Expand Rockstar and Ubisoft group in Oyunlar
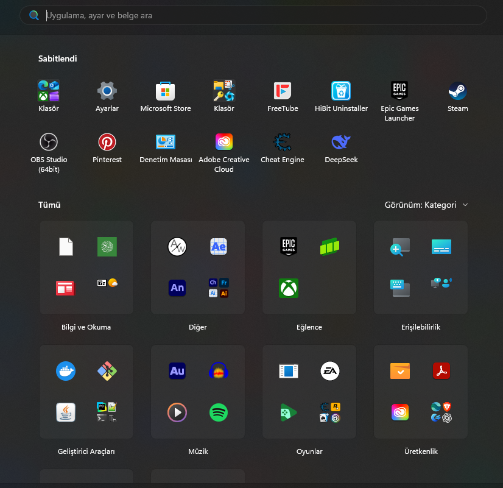This screenshot has width=503, height=488. [330, 412]
